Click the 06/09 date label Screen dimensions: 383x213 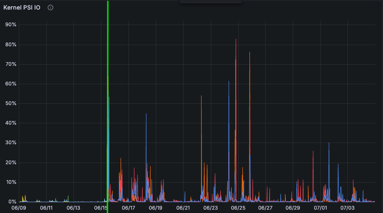[x=19, y=208]
